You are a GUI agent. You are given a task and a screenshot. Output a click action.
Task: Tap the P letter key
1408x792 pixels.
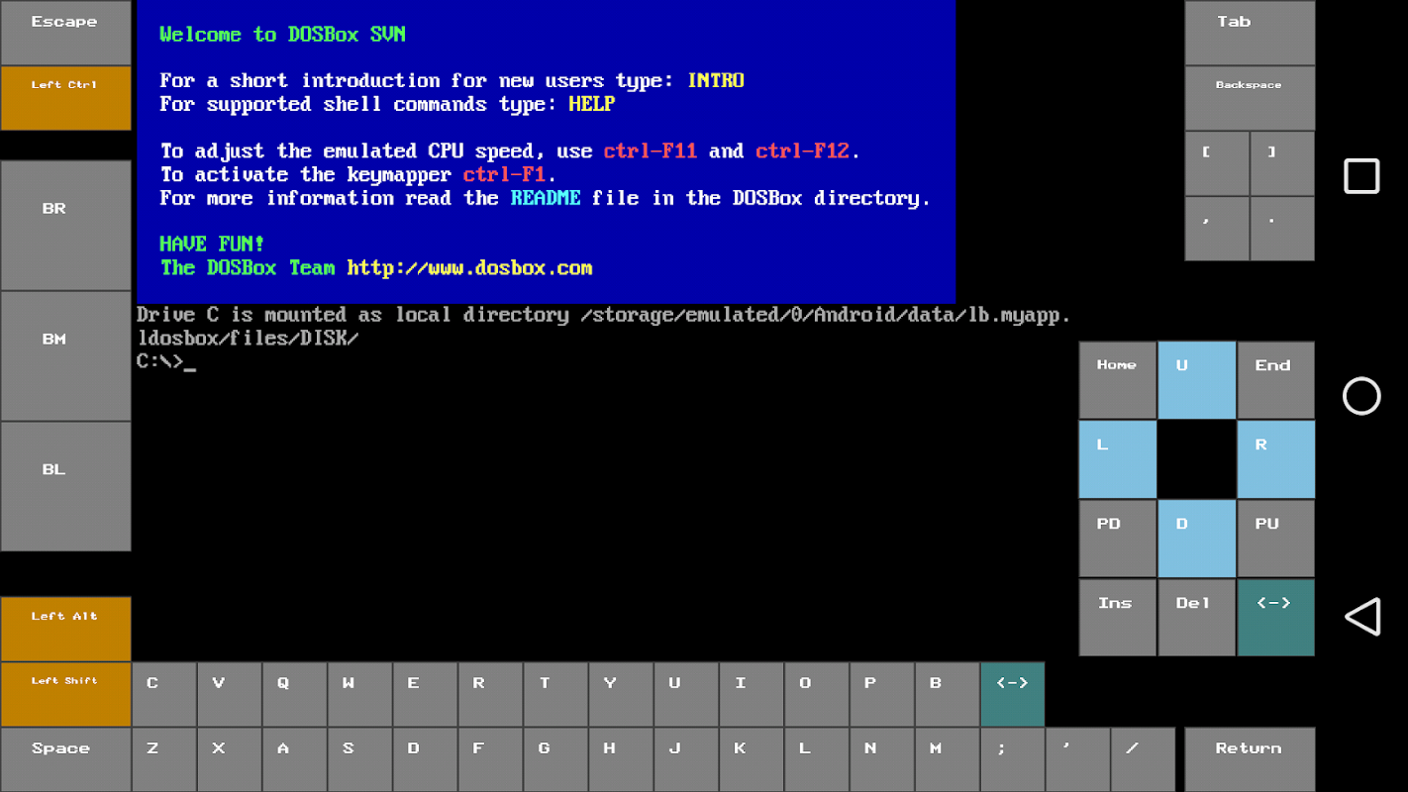tap(883, 694)
